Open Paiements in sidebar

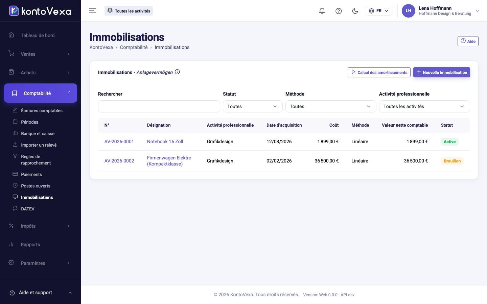[31, 174]
